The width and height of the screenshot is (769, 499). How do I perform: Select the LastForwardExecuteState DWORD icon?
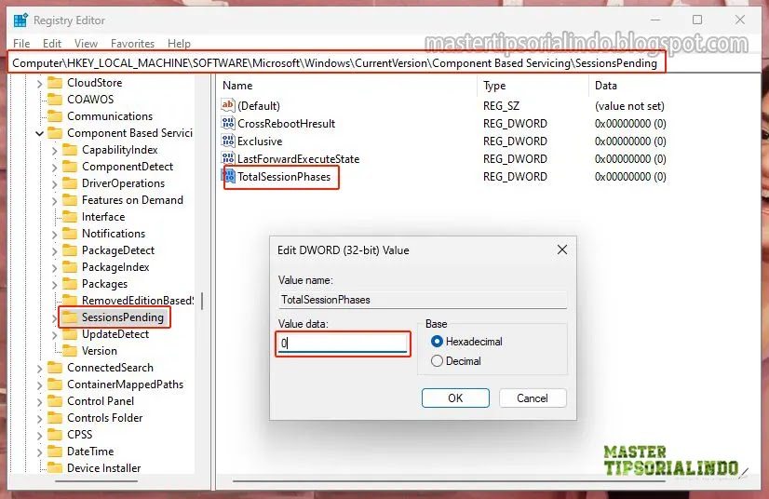(228, 158)
